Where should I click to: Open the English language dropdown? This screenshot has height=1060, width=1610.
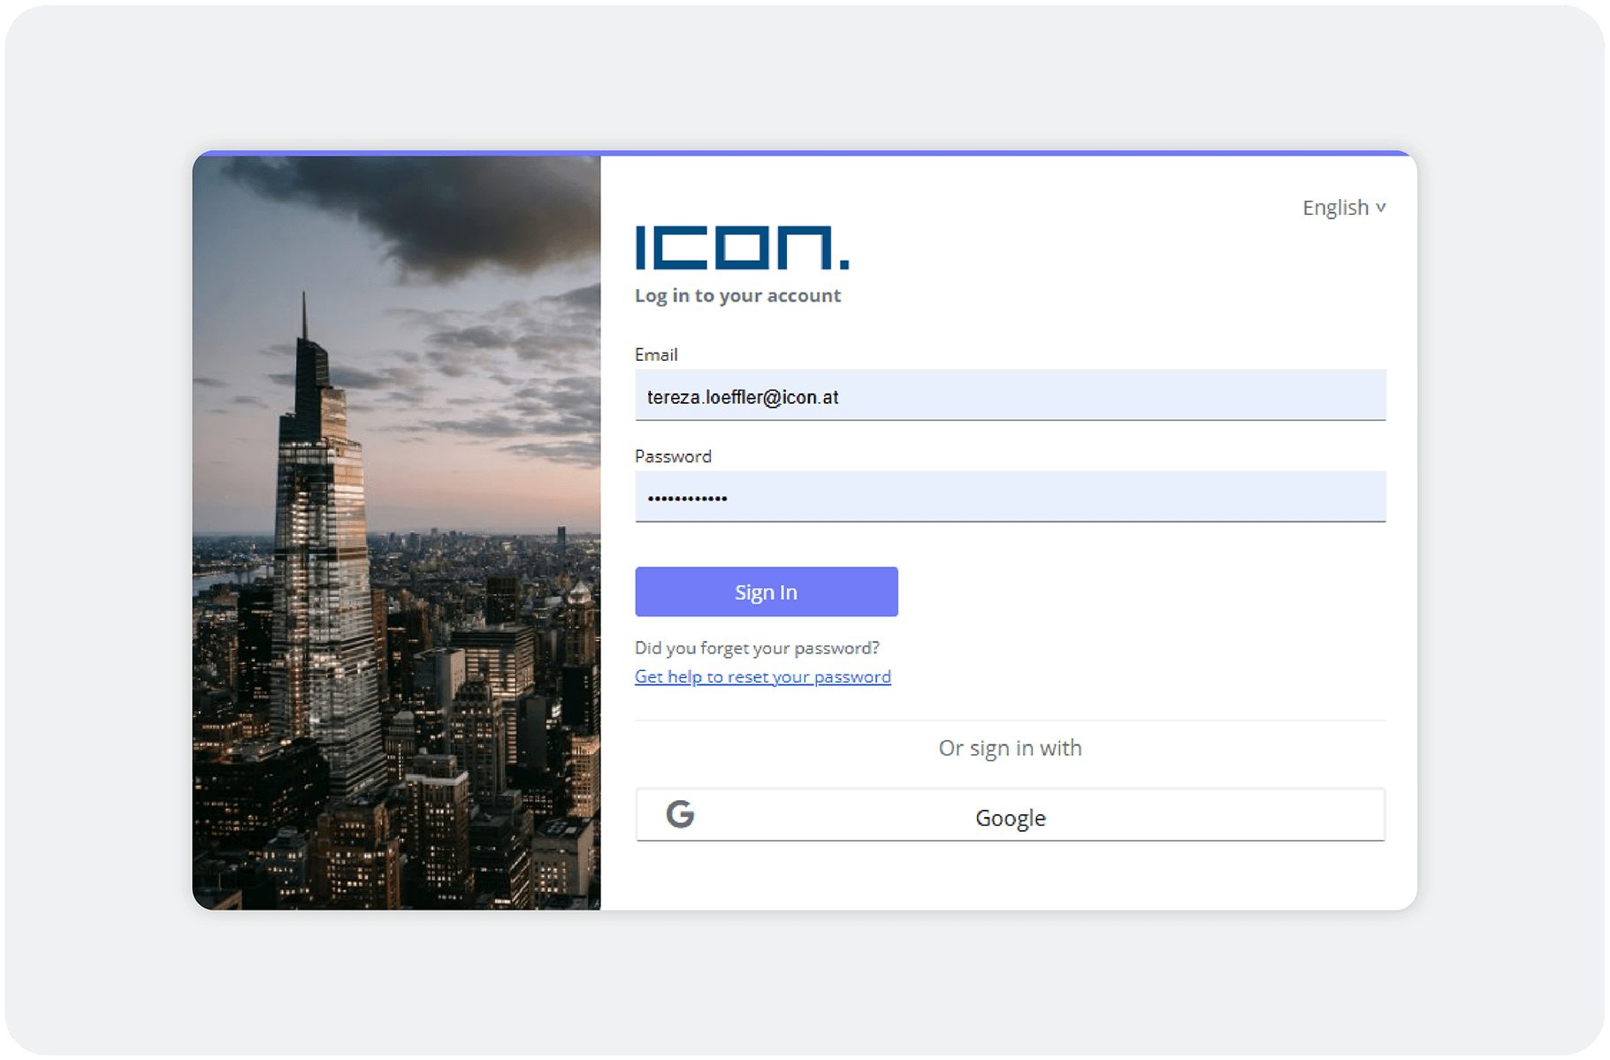pyautogui.click(x=1343, y=208)
